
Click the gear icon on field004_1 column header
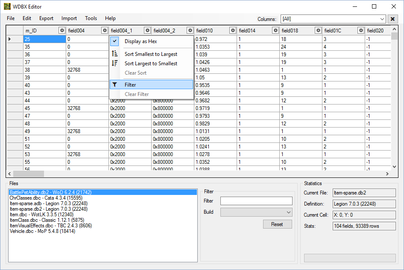point(147,30)
